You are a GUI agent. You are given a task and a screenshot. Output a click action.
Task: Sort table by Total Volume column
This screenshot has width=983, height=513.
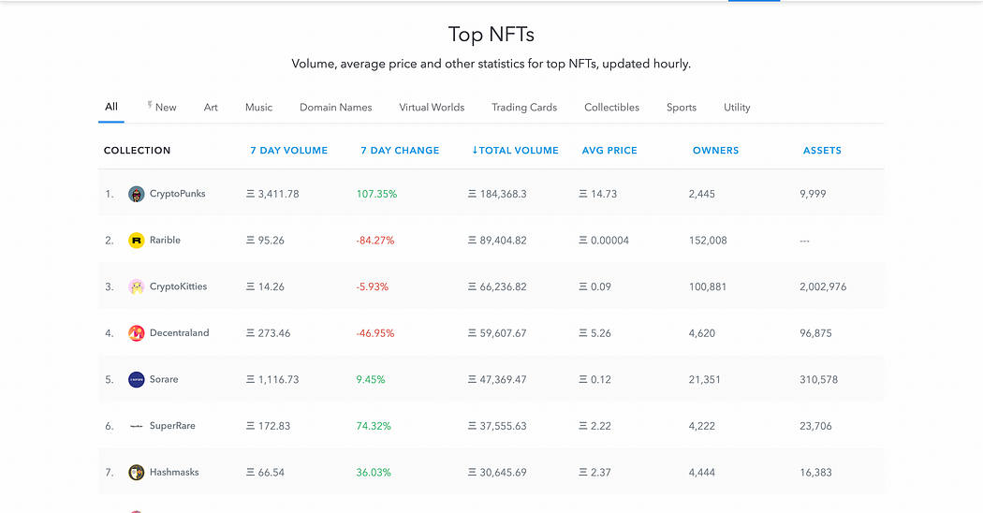click(x=515, y=151)
